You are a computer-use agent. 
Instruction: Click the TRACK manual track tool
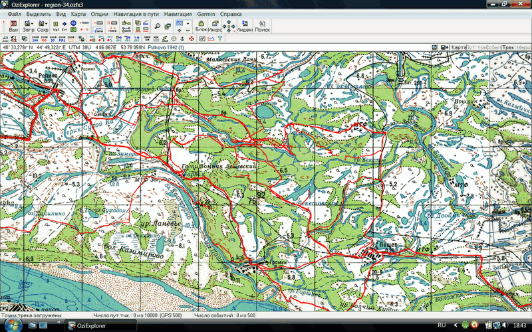[84, 23]
